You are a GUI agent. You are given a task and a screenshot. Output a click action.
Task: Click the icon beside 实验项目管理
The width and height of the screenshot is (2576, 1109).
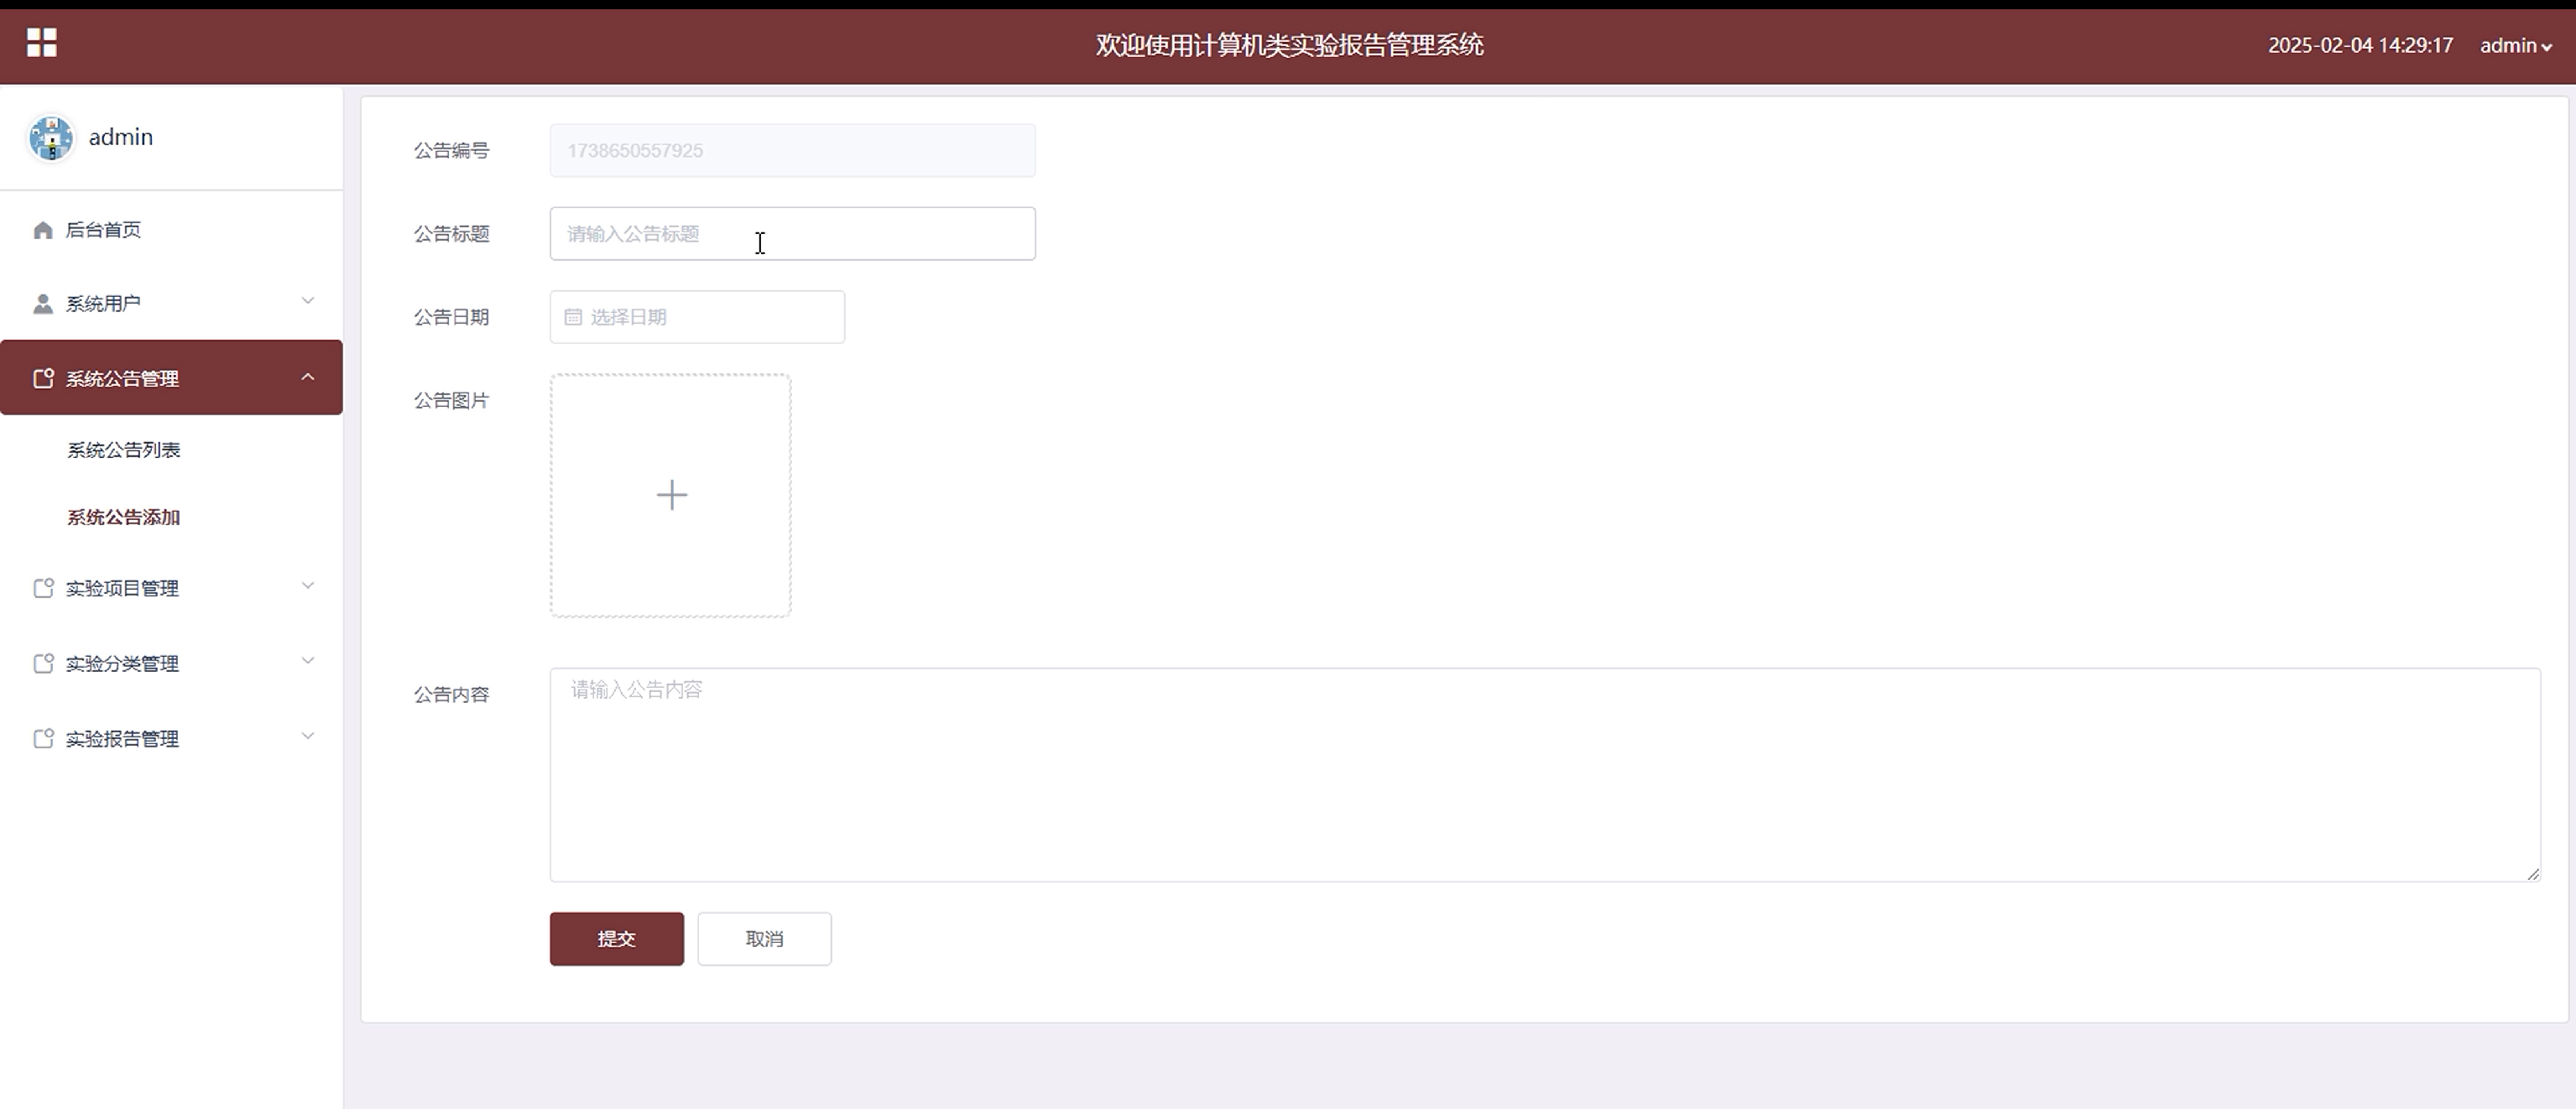tap(43, 588)
